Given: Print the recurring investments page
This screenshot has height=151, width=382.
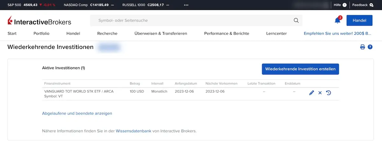Looking at the screenshot, I should [x=362, y=47].
